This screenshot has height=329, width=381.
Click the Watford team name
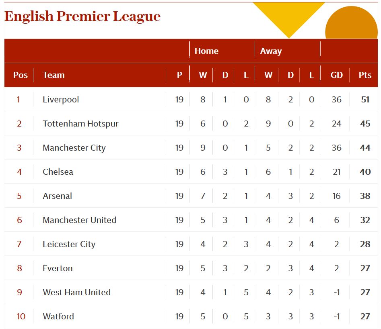58,317
